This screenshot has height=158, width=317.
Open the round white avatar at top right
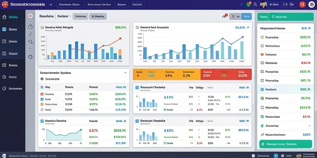(311, 4)
